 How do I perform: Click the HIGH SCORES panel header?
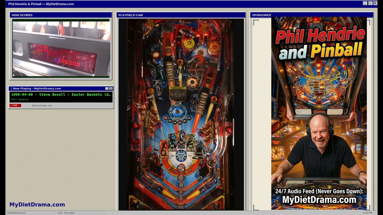click(x=61, y=15)
